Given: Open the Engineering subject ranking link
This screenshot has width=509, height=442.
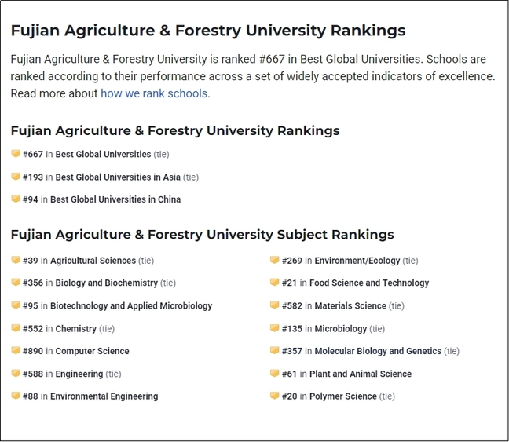Looking at the screenshot, I should pyautogui.click(x=79, y=374).
